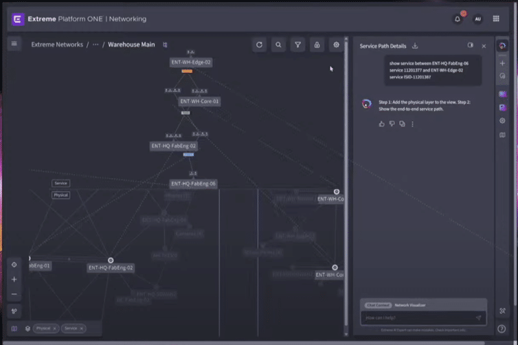
Task: Open the purple chat thumbnail in right rail
Action: (x=502, y=94)
